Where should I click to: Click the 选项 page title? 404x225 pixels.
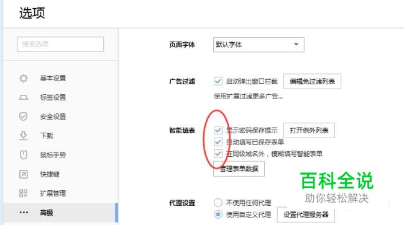click(x=32, y=13)
